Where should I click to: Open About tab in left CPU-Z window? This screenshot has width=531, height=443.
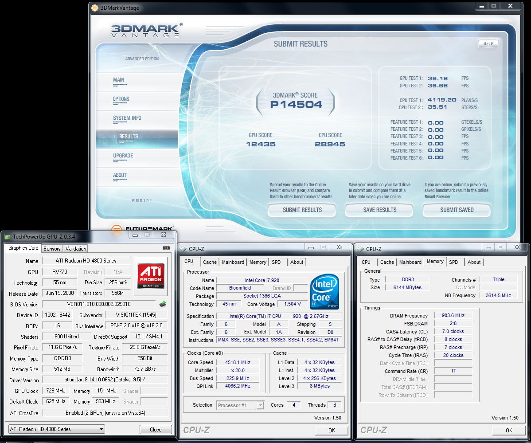pyautogui.click(x=297, y=262)
